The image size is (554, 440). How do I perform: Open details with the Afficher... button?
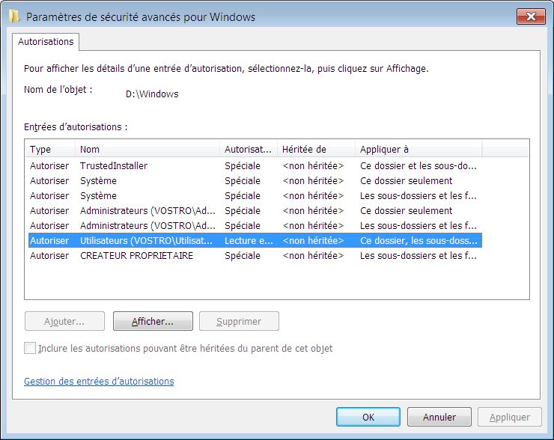pos(153,321)
